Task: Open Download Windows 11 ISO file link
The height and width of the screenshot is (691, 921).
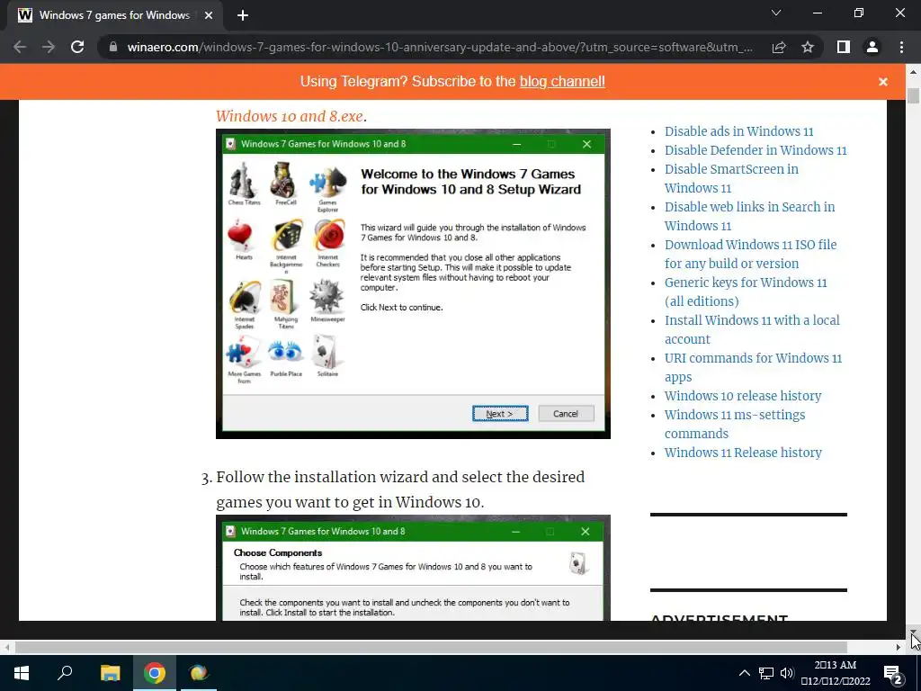Action: [751, 254]
